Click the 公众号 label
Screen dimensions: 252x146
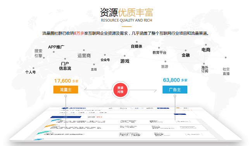coord(105,60)
